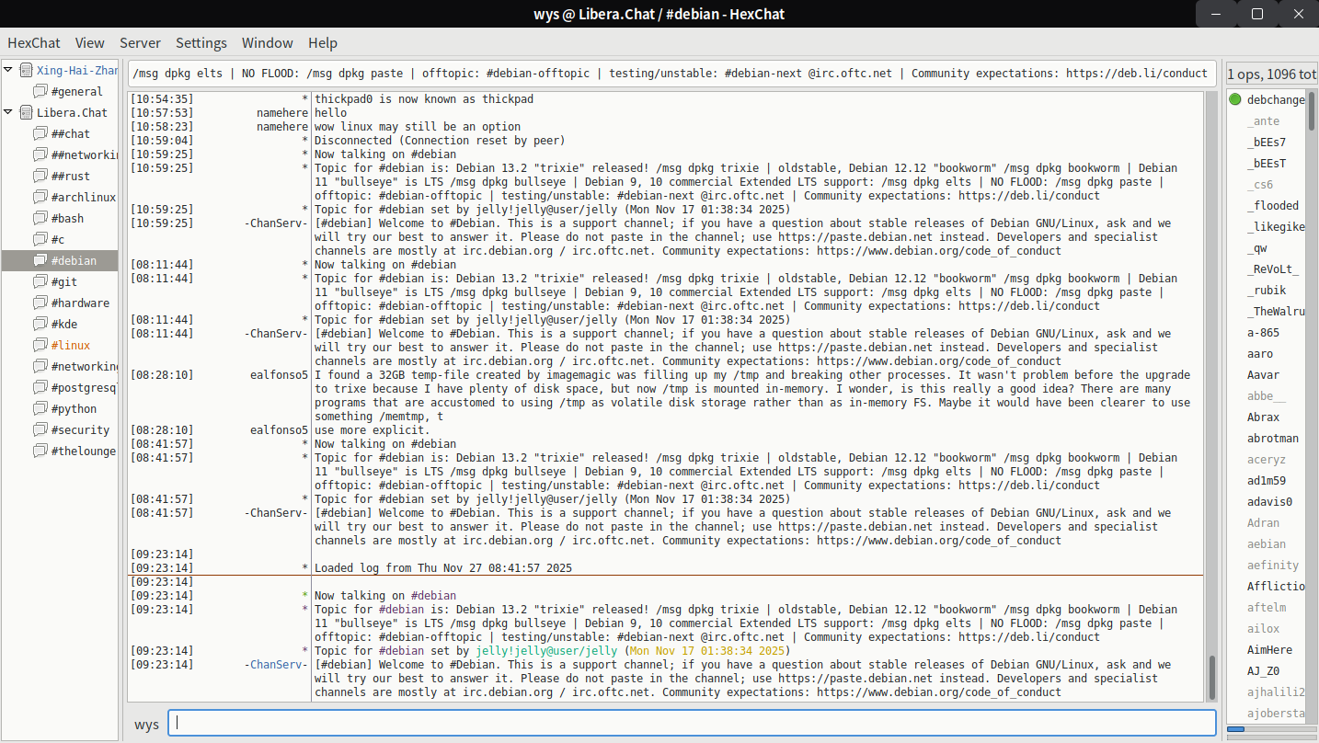This screenshot has width=1319, height=743.
Task: Select user _ReVoLt_ in the user list
Action: click(x=1272, y=269)
